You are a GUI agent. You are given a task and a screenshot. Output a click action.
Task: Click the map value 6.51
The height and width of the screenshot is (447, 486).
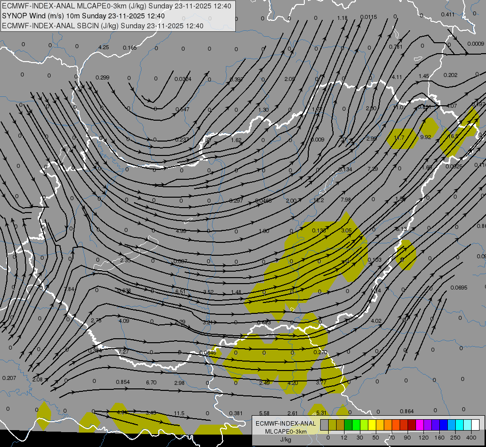click(180, 292)
